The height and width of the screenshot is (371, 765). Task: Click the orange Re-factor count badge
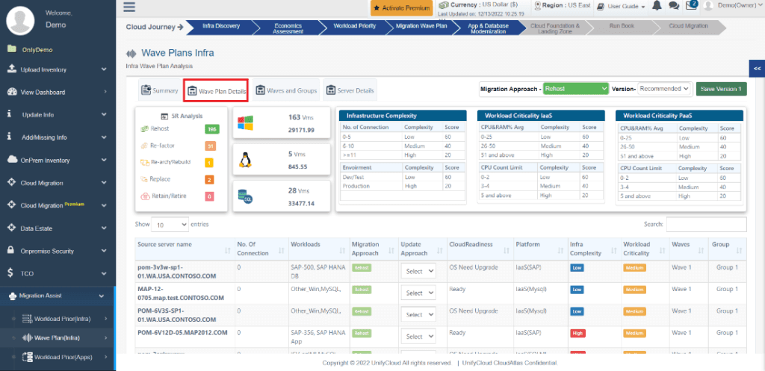(210, 146)
